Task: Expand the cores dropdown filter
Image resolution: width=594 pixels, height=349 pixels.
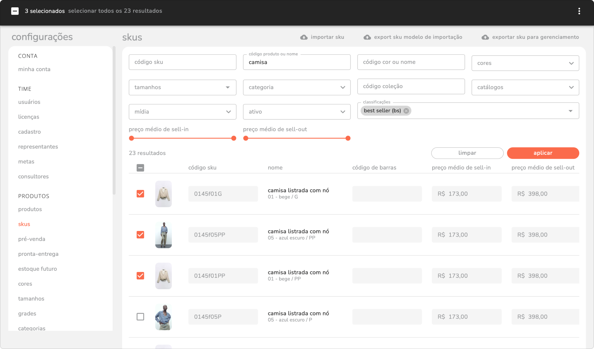Action: (525, 63)
